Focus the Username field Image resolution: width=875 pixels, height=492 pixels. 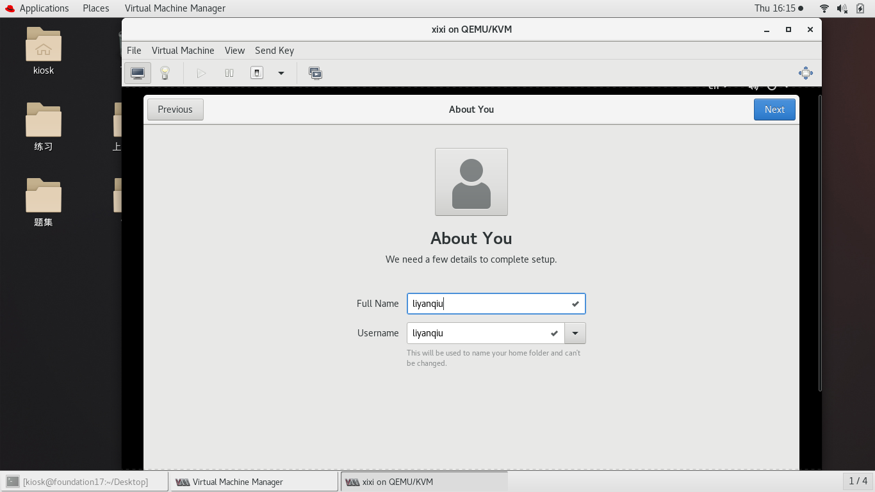pyautogui.click(x=486, y=333)
